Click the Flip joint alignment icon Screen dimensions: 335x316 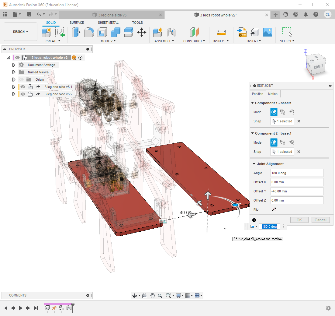pos(274,209)
